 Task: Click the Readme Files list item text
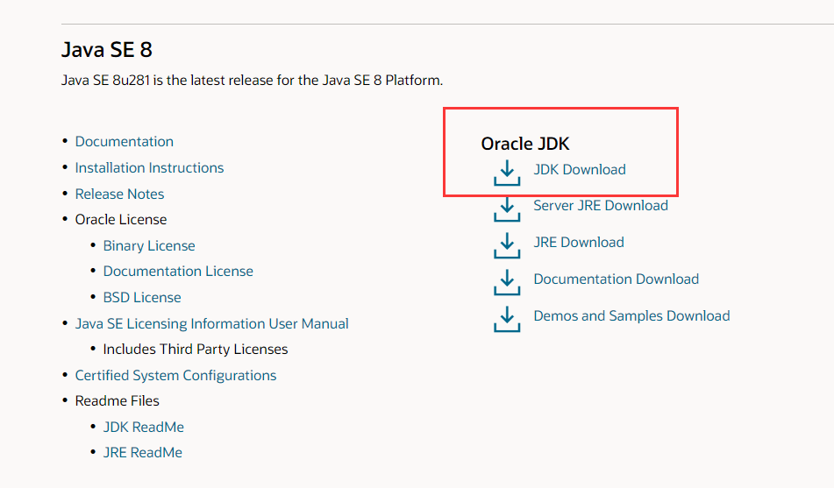pyautogui.click(x=117, y=400)
